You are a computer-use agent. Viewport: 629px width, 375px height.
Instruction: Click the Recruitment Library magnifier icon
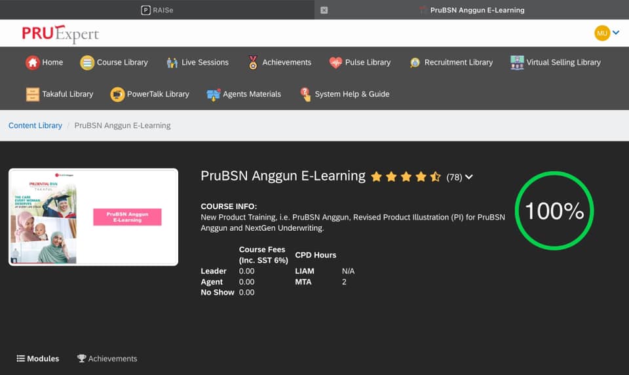pyautogui.click(x=415, y=63)
